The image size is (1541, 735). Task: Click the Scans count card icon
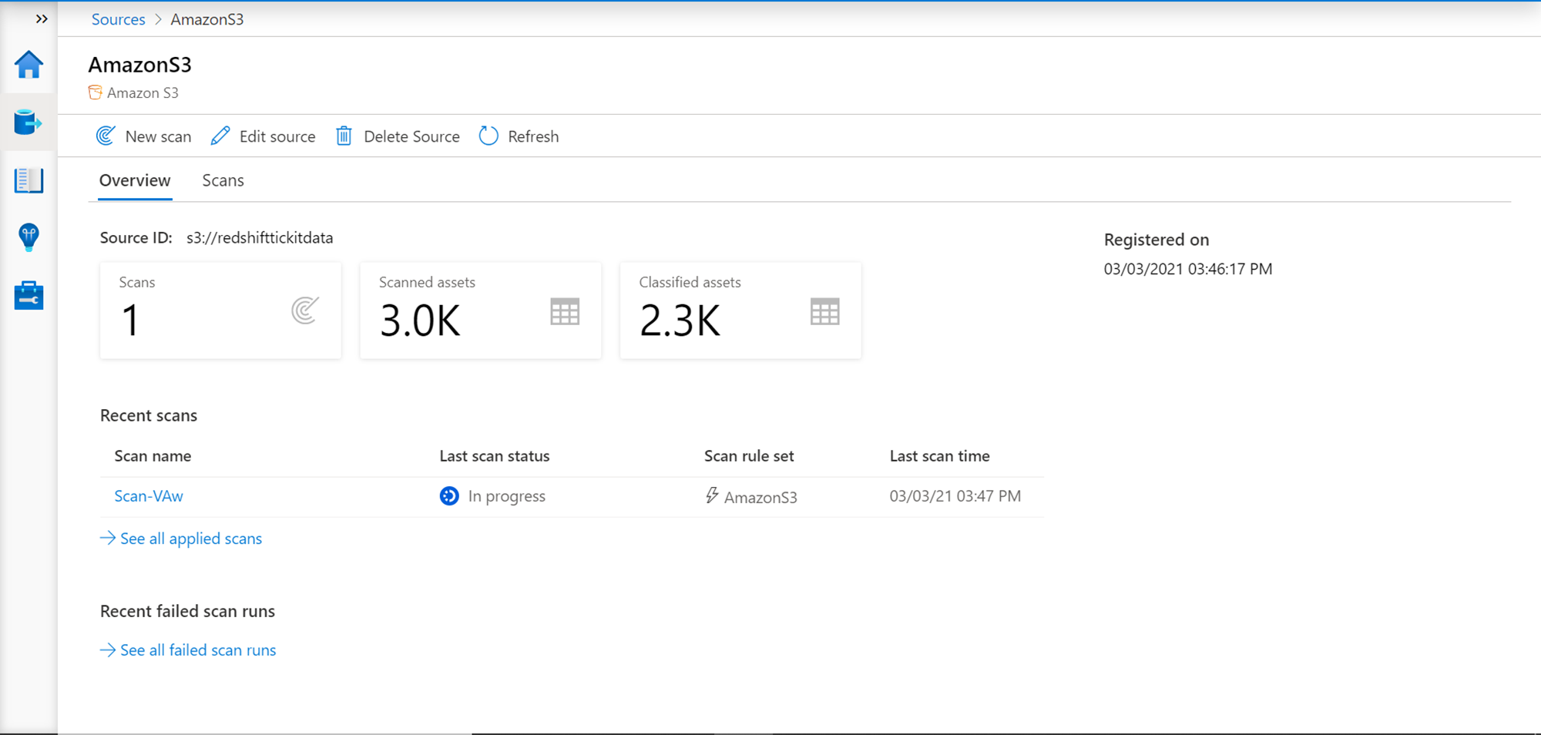click(305, 310)
